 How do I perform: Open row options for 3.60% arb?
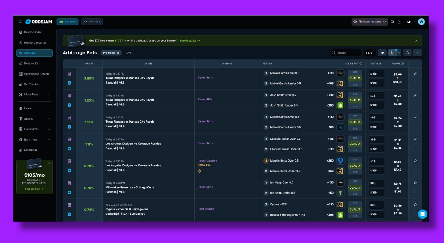point(415,83)
